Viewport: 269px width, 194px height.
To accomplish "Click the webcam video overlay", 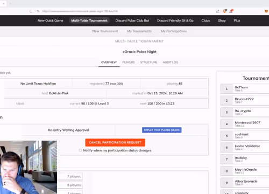I will tap(29, 168).
